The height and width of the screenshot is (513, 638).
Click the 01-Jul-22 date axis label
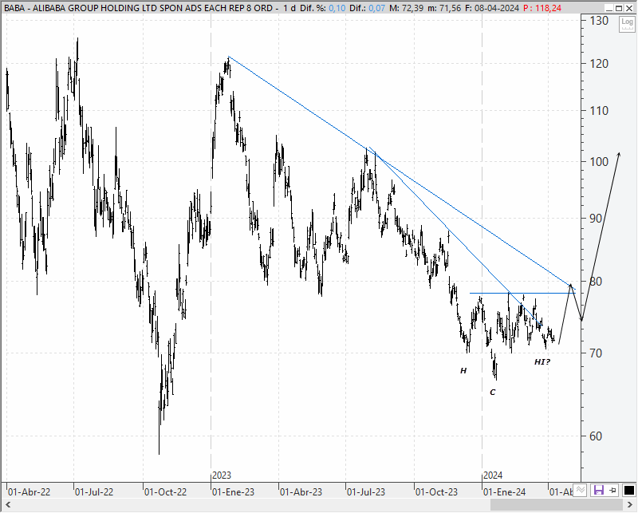[x=94, y=491]
